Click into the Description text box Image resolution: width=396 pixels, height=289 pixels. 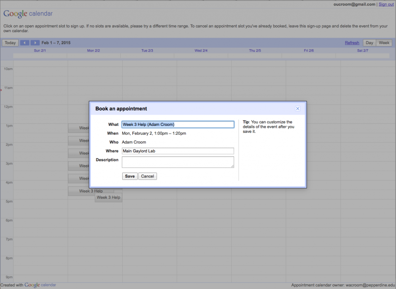click(x=178, y=162)
